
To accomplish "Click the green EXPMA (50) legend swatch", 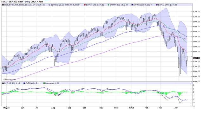I will [108, 5].
